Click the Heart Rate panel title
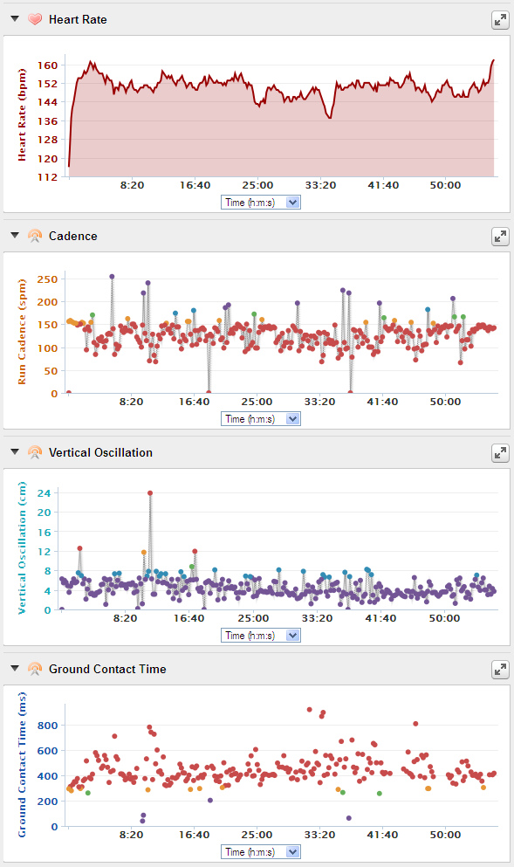The width and height of the screenshot is (514, 867). click(78, 19)
